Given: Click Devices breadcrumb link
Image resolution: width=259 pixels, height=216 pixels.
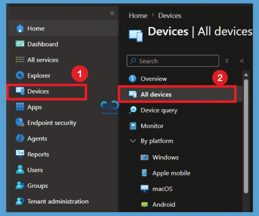Looking at the screenshot, I should (x=170, y=16).
